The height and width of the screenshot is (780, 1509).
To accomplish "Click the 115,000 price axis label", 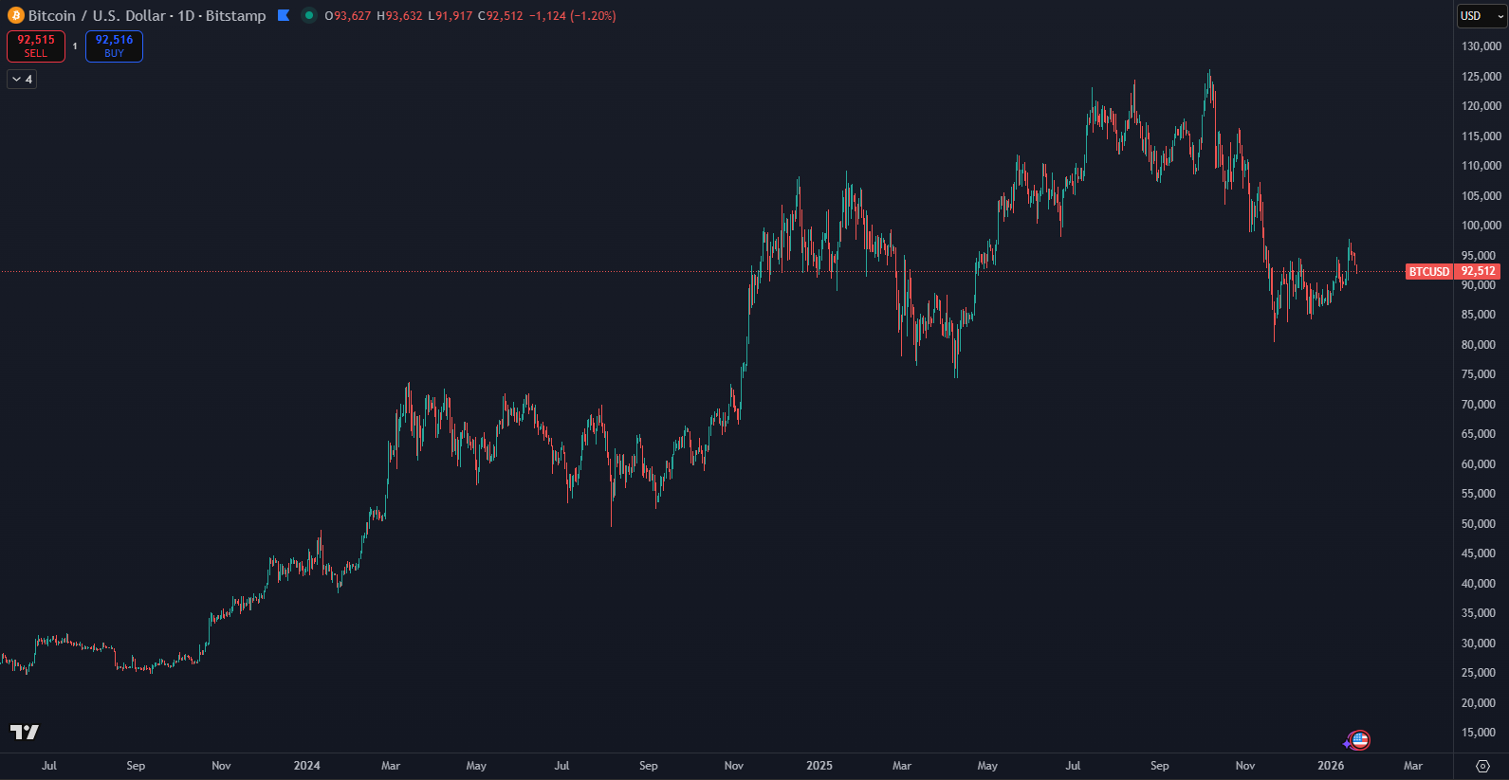I will coord(1481,136).
